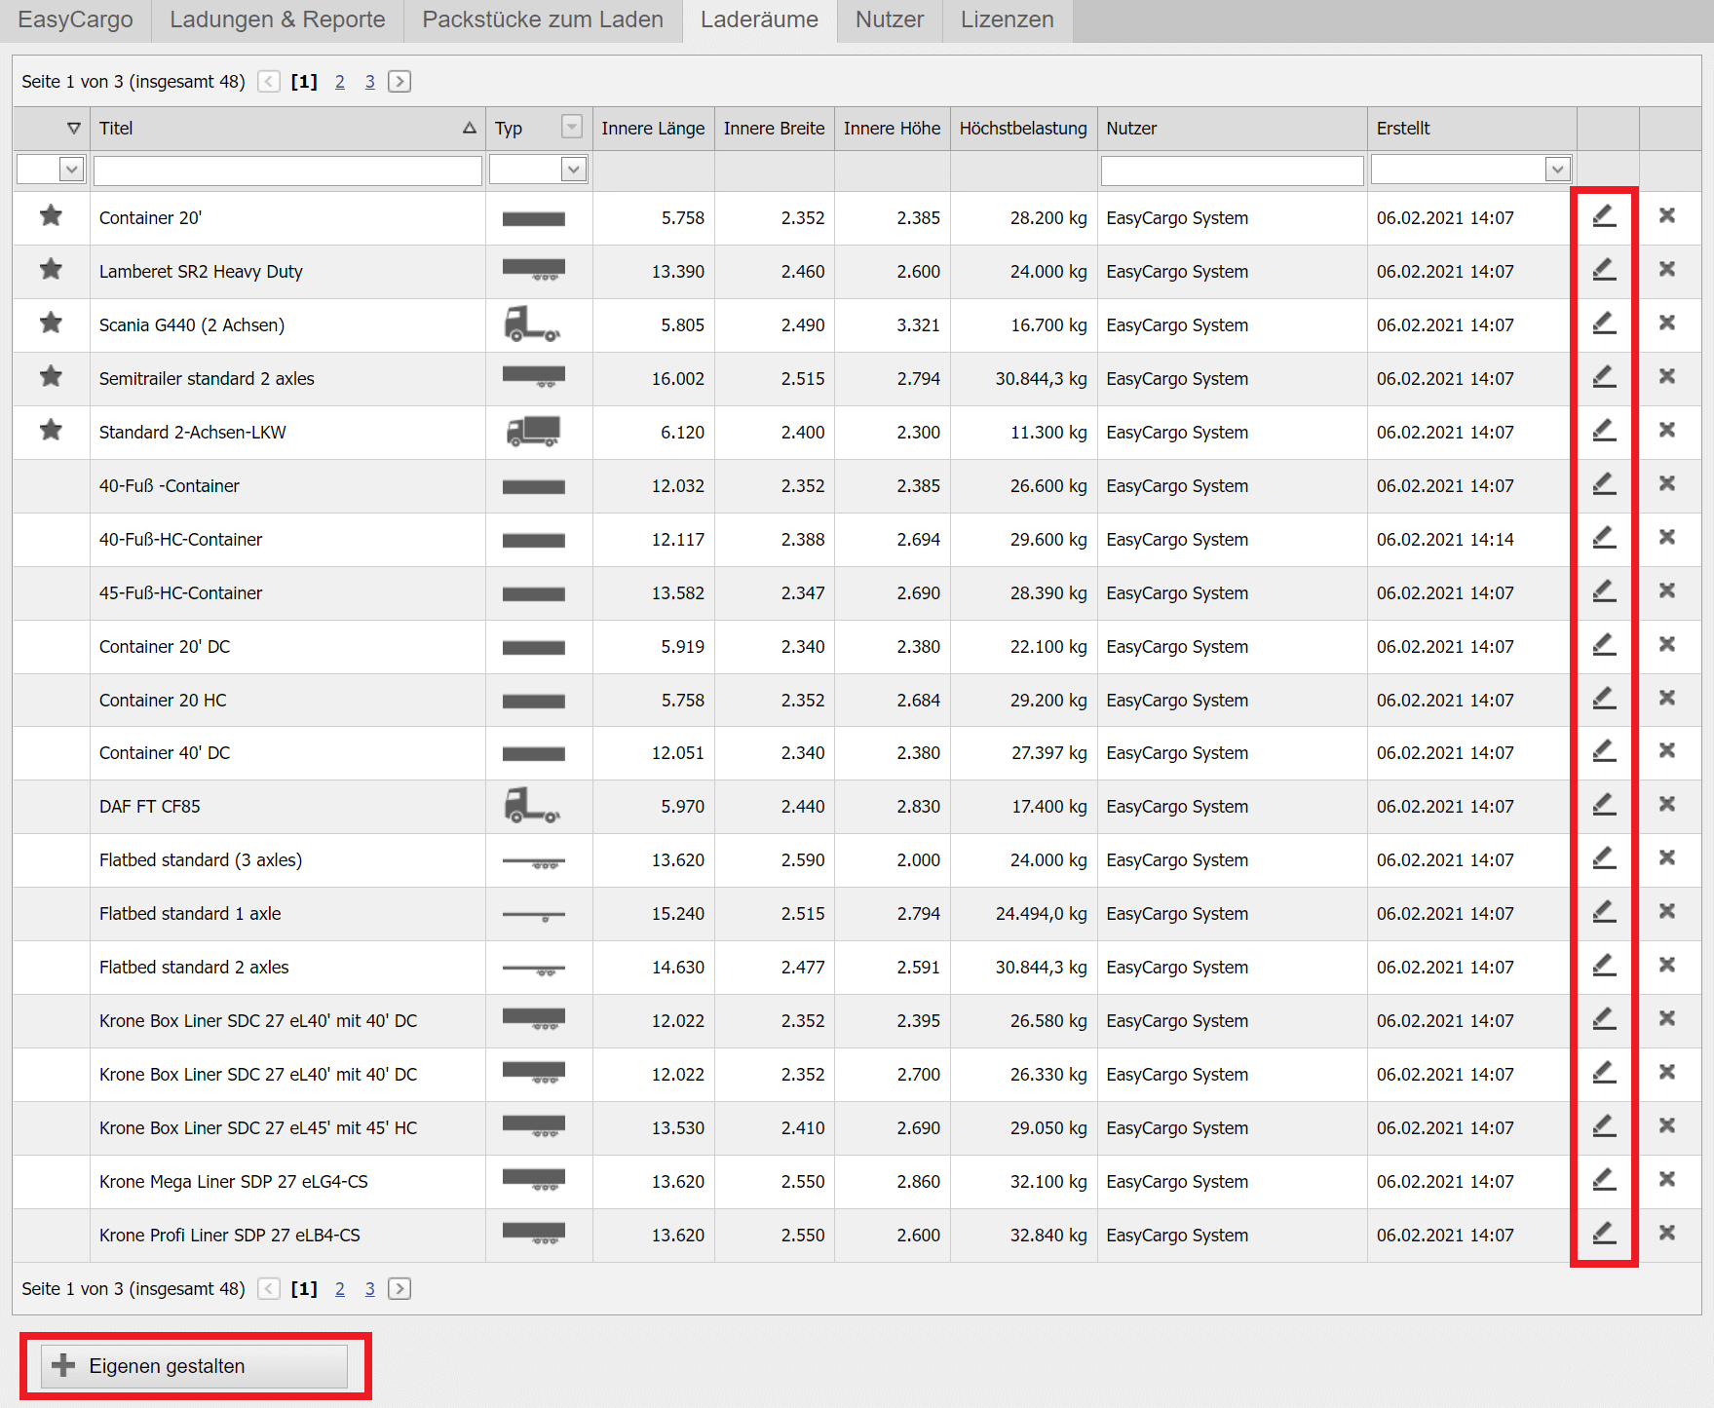The image size is (1714, 1408).
Task: Open the favorites filter dropdown
Action: pyautogui.click(x=71, y=170)
